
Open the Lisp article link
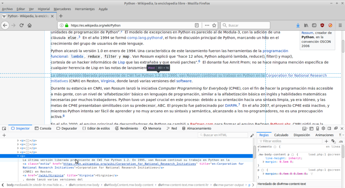[x=121, y=62]
